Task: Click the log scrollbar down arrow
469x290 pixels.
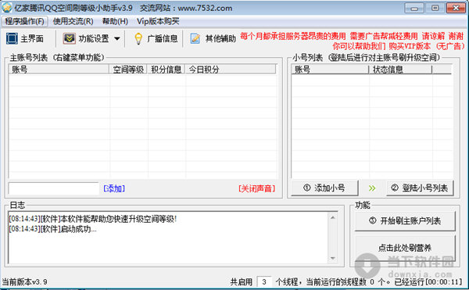Action: (333, 258)
